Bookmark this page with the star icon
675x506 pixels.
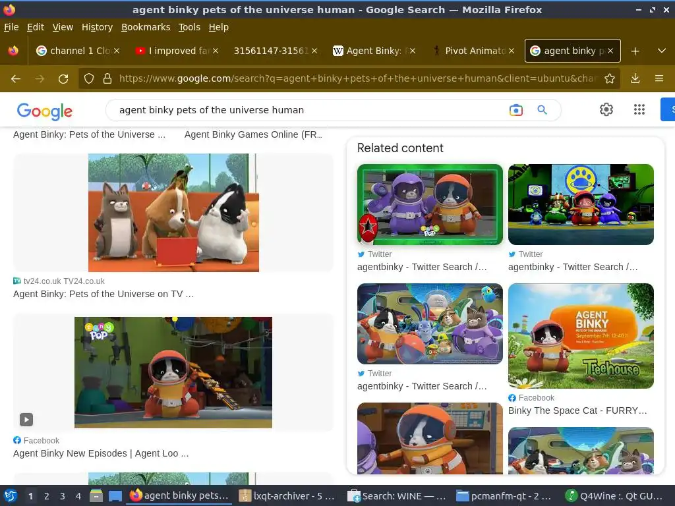click(x=610, y=79)
